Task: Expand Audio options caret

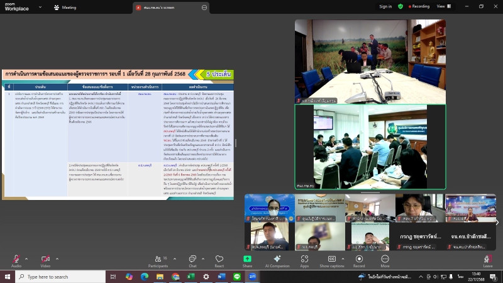Action: [x=27, y=258]
